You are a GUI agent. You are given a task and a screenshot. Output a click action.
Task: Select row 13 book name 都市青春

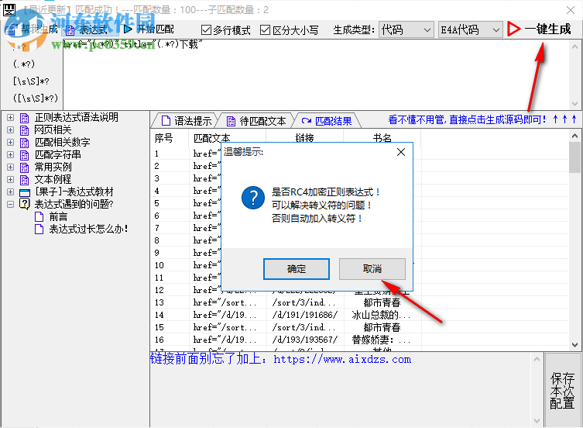click(x=382, y=302)
